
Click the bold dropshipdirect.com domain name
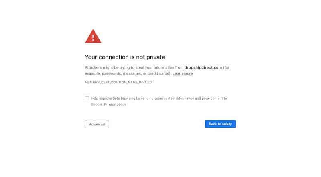click(x=203, y=67)
